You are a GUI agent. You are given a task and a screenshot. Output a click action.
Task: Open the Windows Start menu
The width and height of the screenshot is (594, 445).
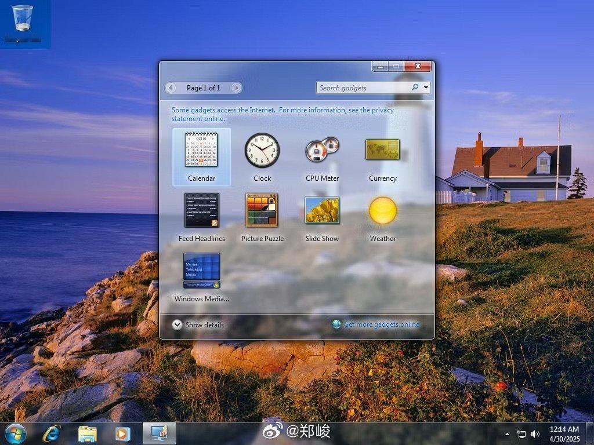tap(16, 433)
